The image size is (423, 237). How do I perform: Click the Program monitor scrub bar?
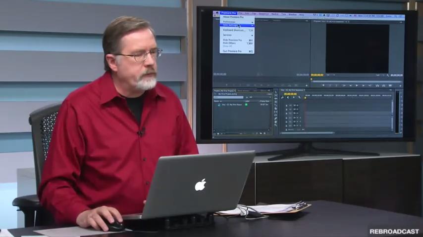pos(357,81)
